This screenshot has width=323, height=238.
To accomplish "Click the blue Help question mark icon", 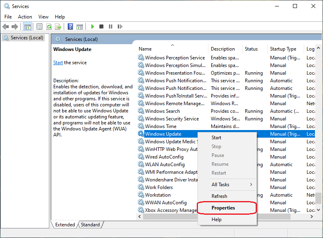I will (71, 26).
